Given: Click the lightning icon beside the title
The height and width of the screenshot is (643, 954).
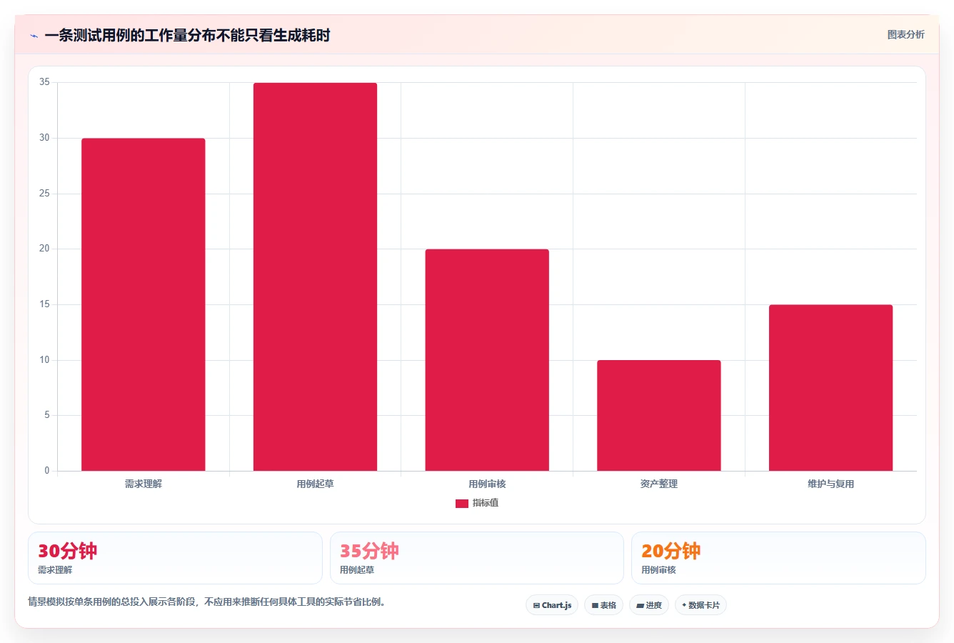Looking at the screenshot, I should tap(34, 36).
